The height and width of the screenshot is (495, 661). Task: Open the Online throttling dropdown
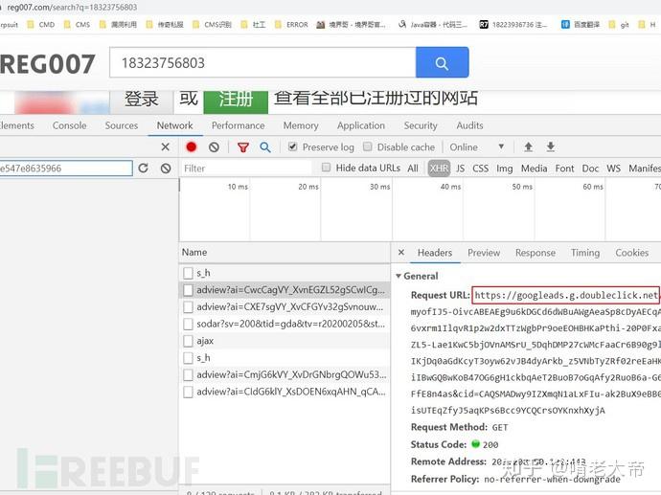(x=476, y=147)
